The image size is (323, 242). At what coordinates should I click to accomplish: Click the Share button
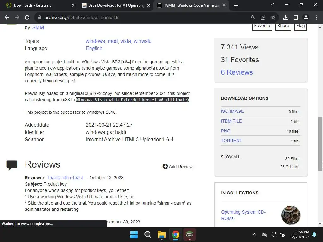point(283,27)
